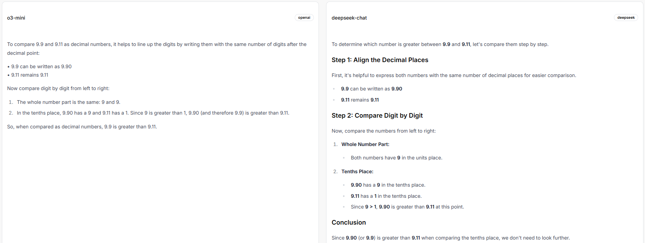
Task: Click the Conclusion heading
Action: [349, 222]
